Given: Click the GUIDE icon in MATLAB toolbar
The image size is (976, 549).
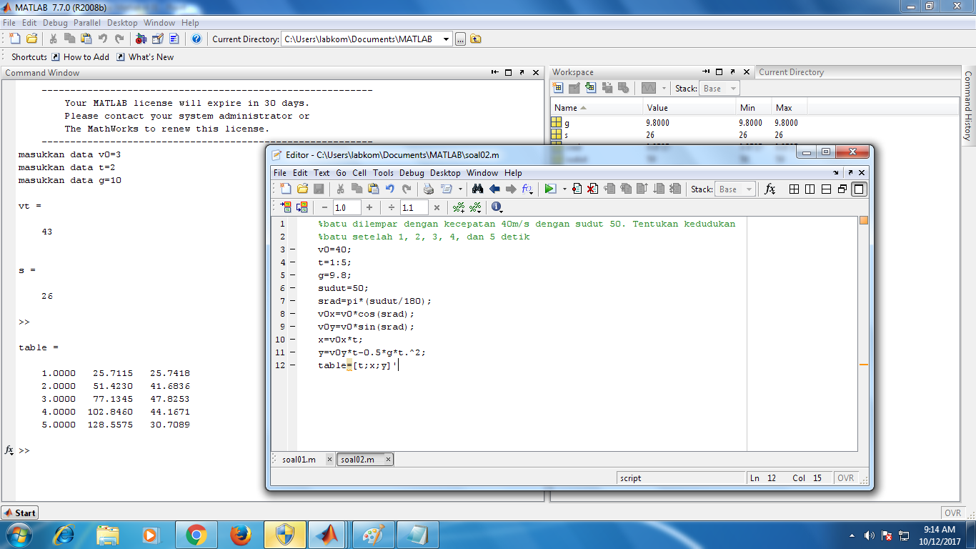Looking at the screenshot, I should (158, 39).
